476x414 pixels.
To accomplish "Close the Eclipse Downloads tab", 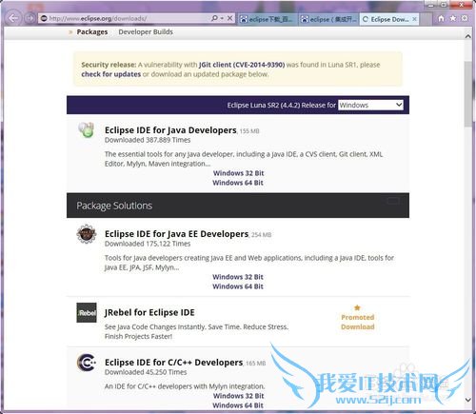I will click(414, 19).
